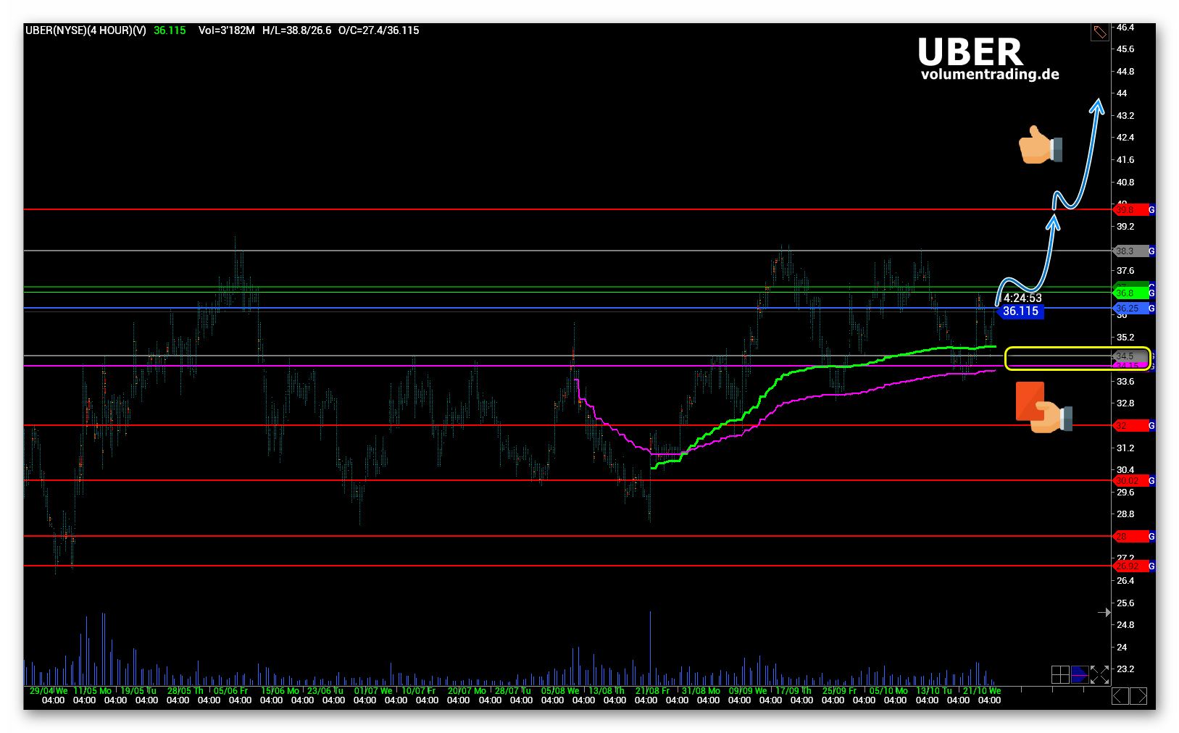Viewport: 1179px width, 733px height.
Task: Select the red 28 price level label
Action: (1130, 537)
